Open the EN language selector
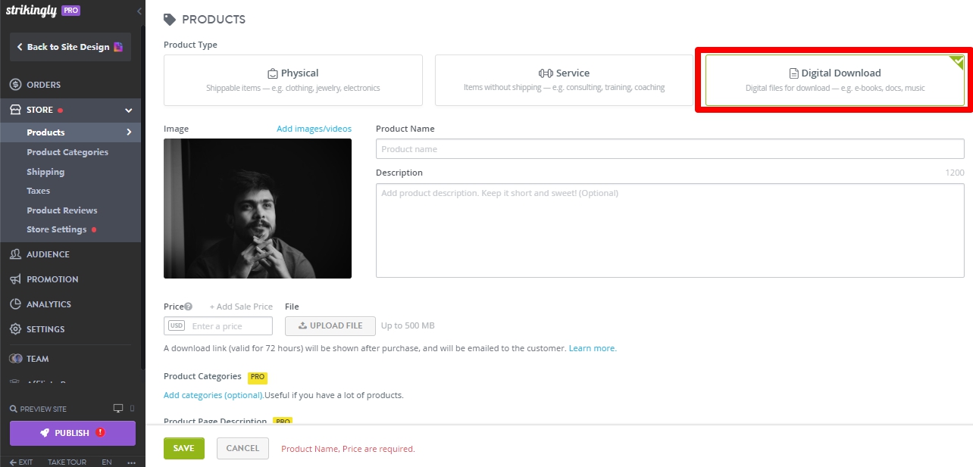The image size is (973, 467). click(x=106, y=462)
